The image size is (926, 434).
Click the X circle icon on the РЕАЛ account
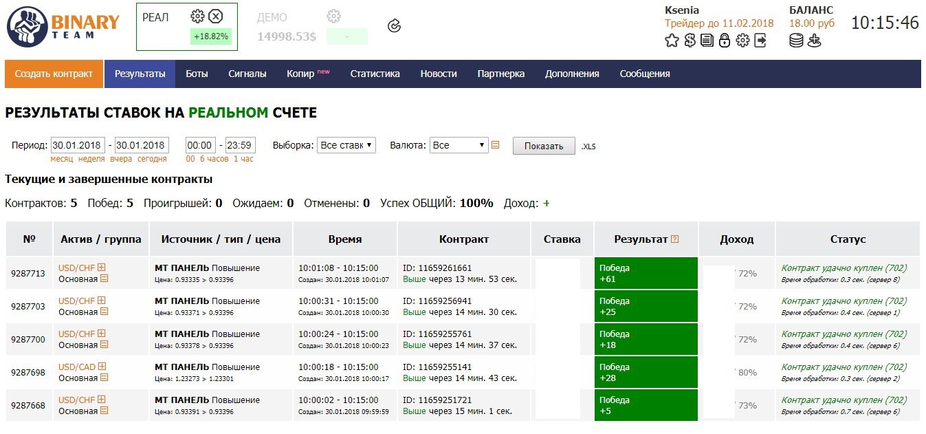coord(216,17)
